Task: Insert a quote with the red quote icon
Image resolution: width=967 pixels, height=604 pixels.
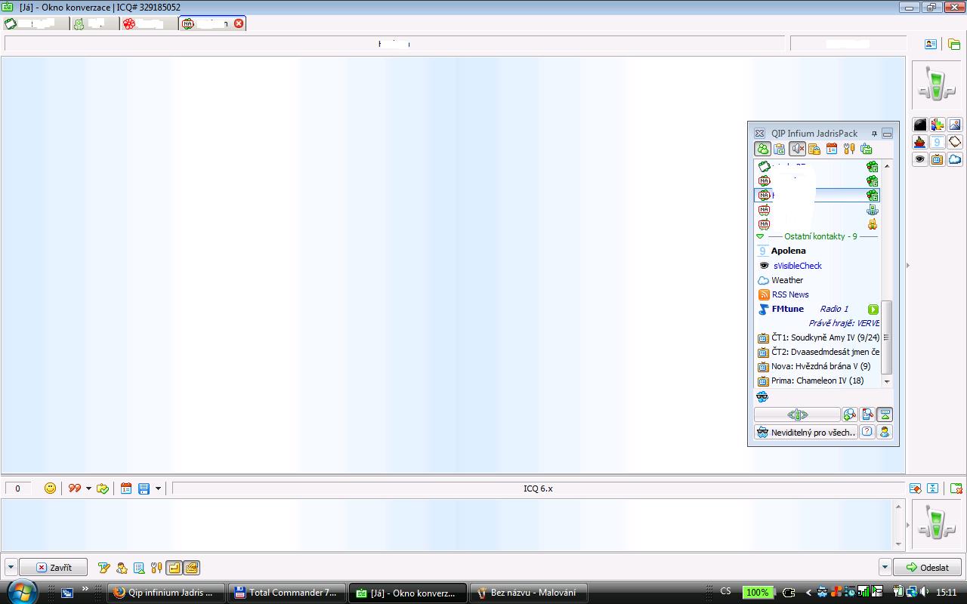Action: click(x=74, y=488)
